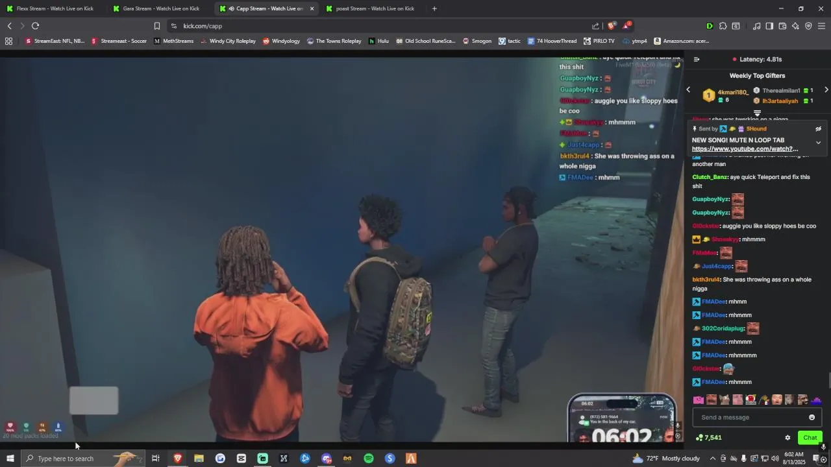
Task: Open Therealmilan1 gifter profile
Action: [x=781, y=91]
